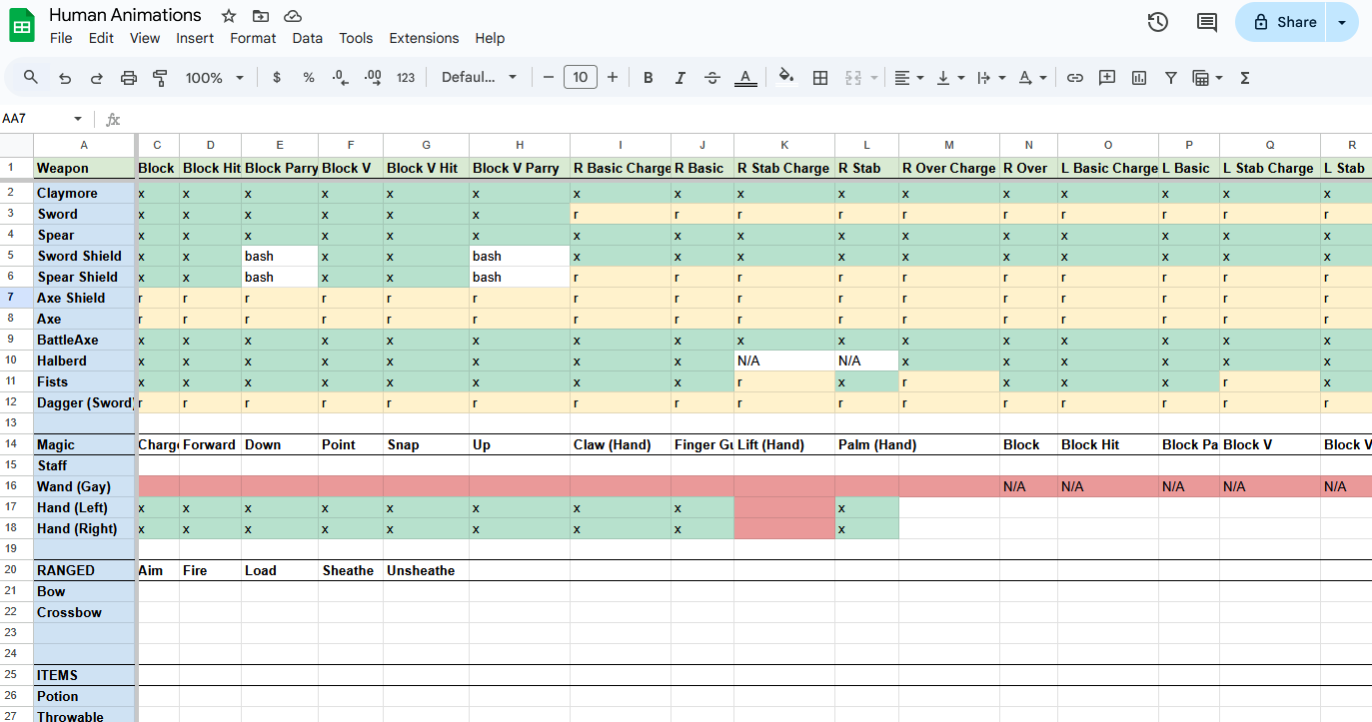The height and width of the screenshot is (722, 1372).
Task: Select column K header
Action: [x=784, y=146]
